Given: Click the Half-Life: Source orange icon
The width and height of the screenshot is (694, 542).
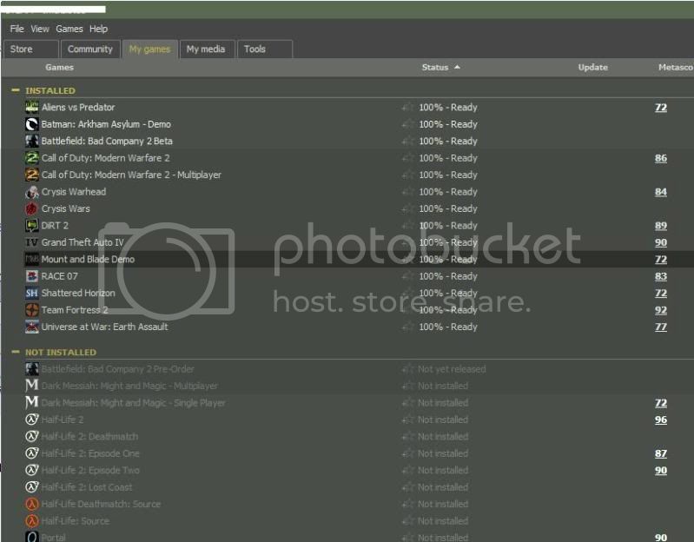Looking at the screenshot, I should tap(32, 521).
